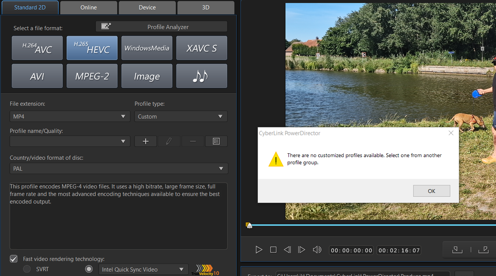This screenshot has width=496, height=276.
Task: Click OK in the warning dialog
Action: 432,191
